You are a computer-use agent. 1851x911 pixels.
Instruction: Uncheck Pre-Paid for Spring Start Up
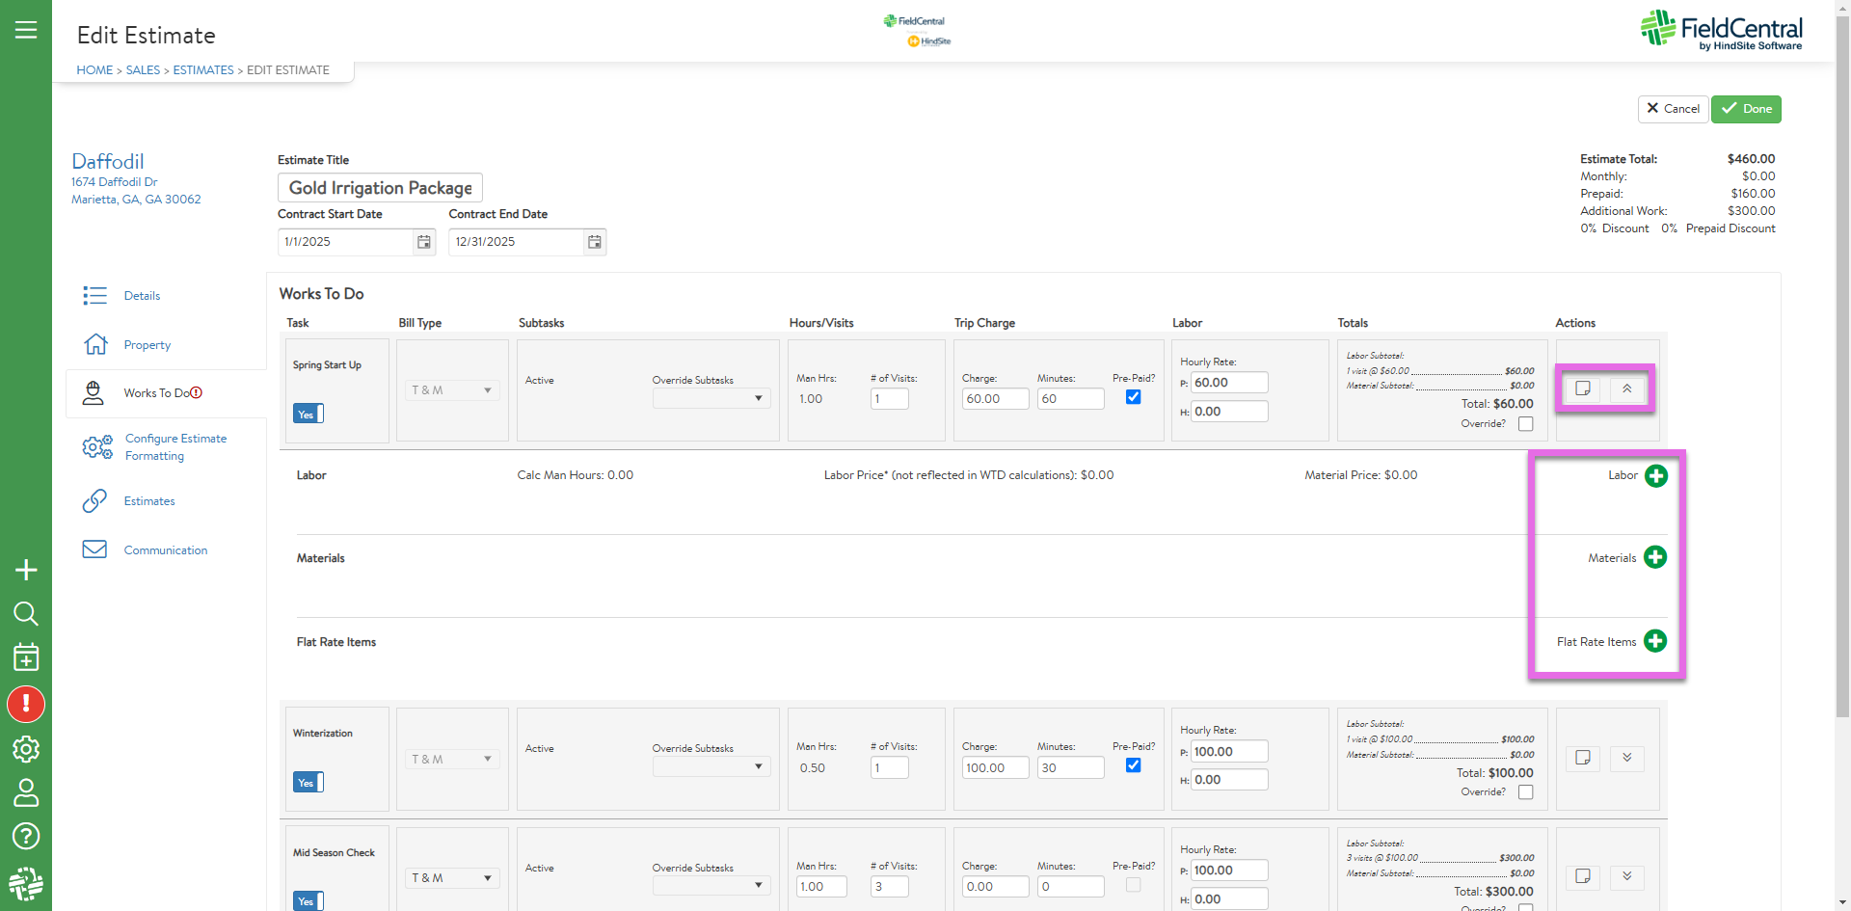pos(1133,397)
